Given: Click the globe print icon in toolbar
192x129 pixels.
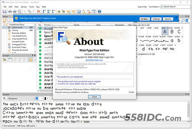Looking at the screenshot, I should click(x=20, y=11).
